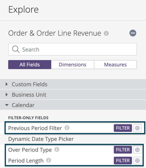Collapse explore with the minus circle icon
This screenshot has height=168, width=146.
pyautogui.click(x=133, y=33)
